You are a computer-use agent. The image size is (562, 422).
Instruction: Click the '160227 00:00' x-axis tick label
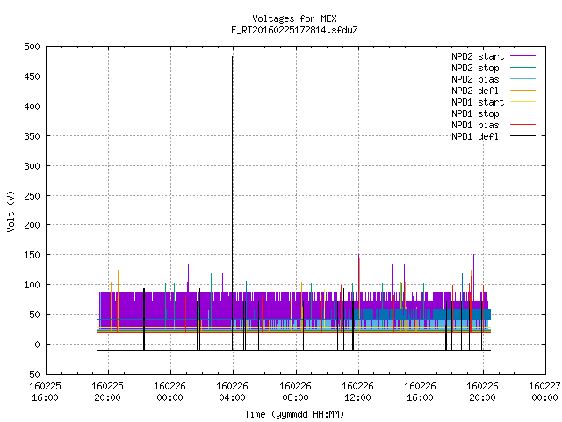(x=544, y=392)
